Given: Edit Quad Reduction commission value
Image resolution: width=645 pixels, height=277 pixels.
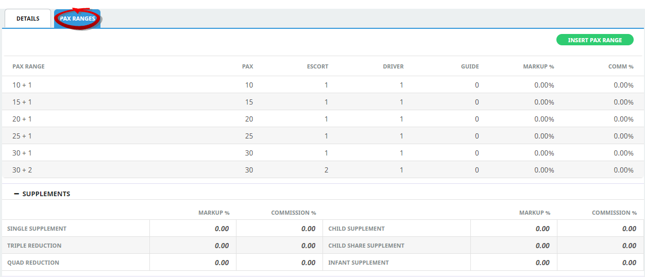Looking at the screenshot, I should 280,263.
